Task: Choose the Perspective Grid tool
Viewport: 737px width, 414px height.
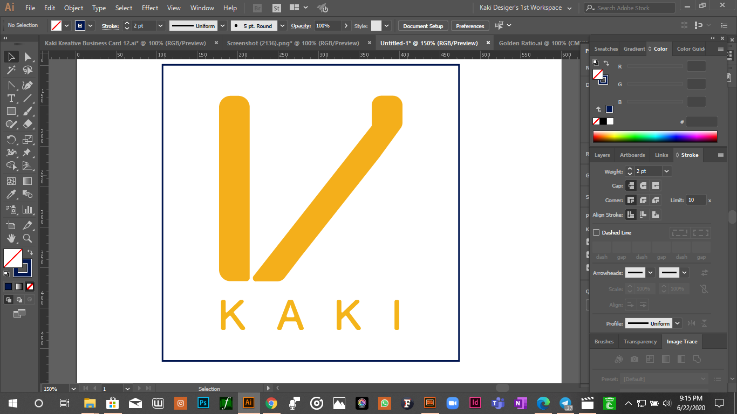Action: 28,165
